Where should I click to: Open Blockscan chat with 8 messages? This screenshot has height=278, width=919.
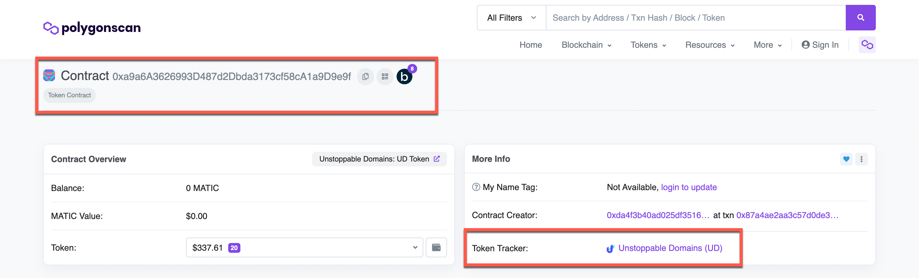coord(404,76)
